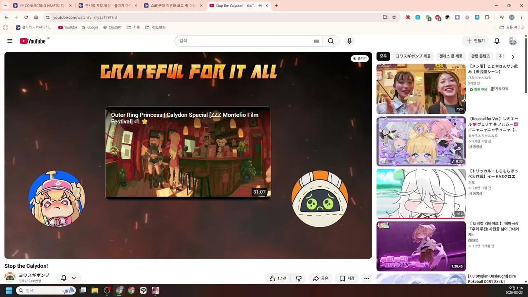Image resolution: width=528 pixels, height=297 pixels.
Task: Like the video with thumbs up
Action: coord(278,278)
